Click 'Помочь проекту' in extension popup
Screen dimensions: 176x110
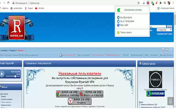coord(126,32)
